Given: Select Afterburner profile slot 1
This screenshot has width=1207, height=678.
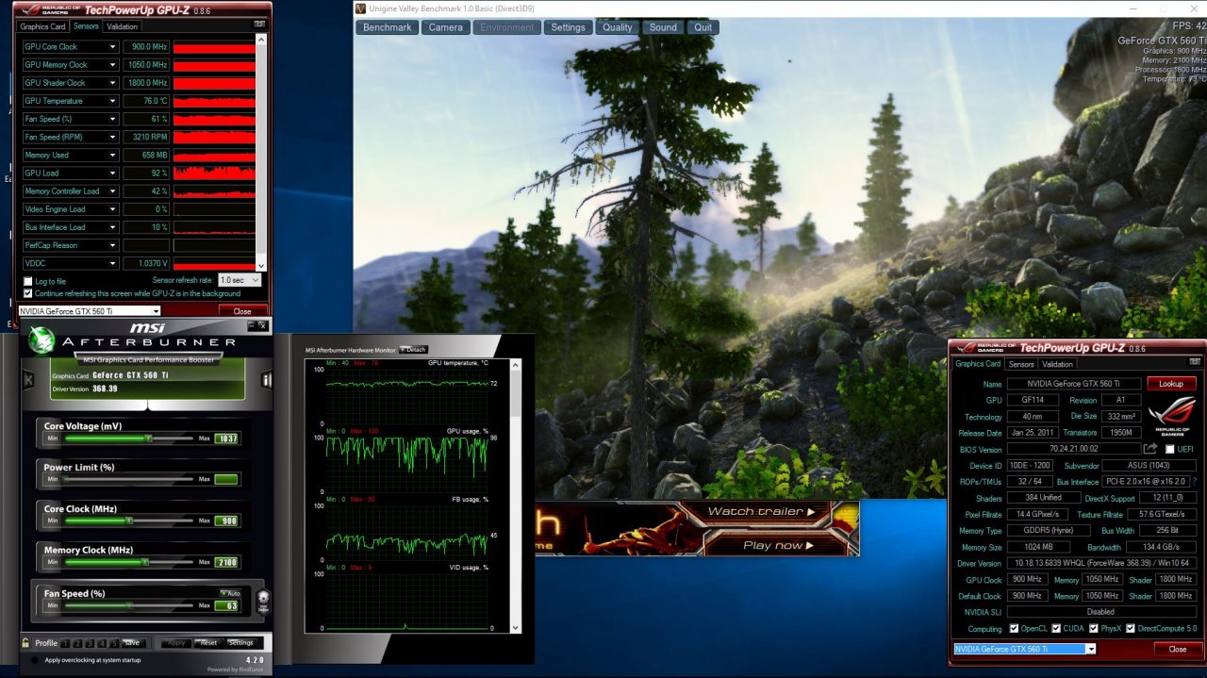Looking at the screenshot, I should (x=66, y=642).
